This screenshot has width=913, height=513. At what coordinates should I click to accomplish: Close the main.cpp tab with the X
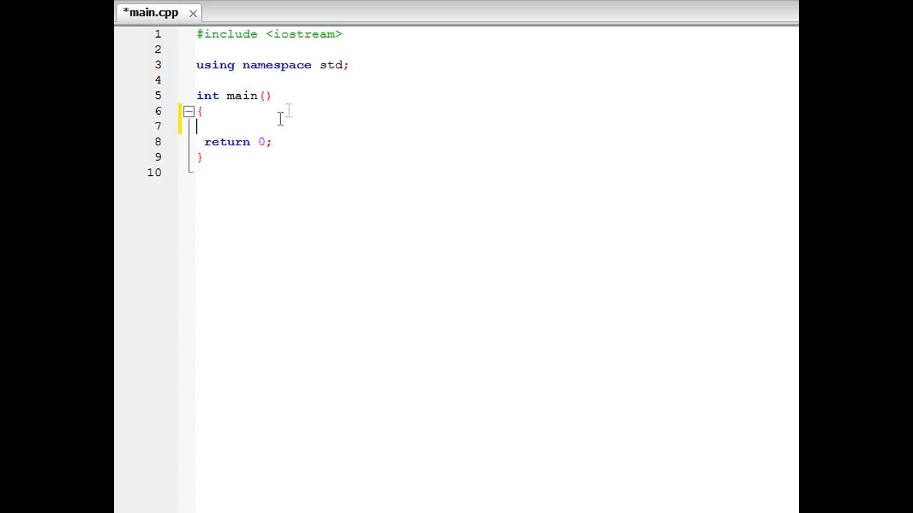pyautogui.click(x=193, y=14)
